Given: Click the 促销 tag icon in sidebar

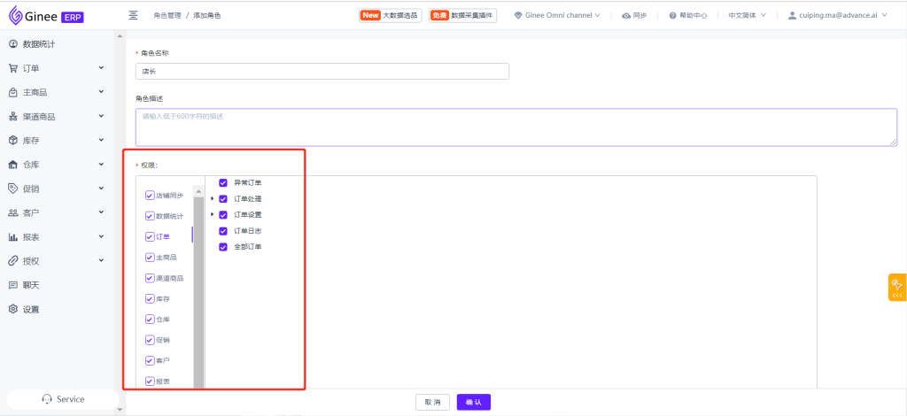Looking at the screenshot, I should [13, 189].
